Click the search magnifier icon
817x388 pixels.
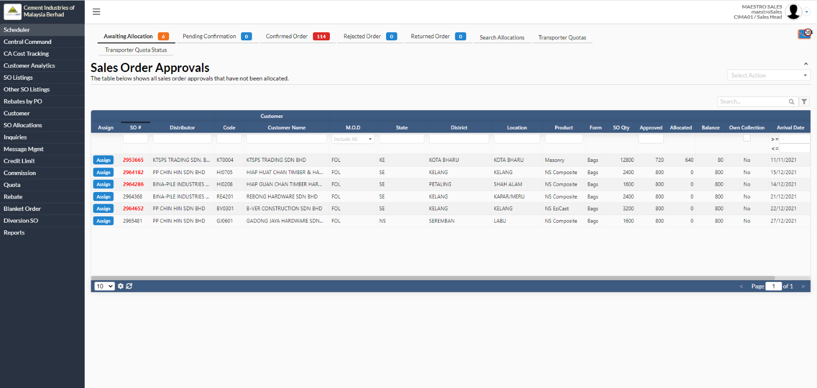pos(791,102)
